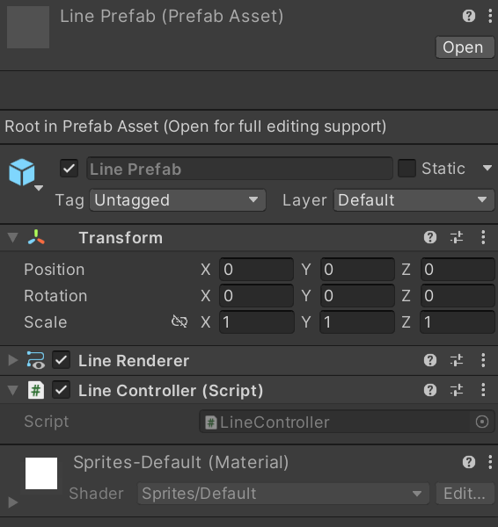498x527 pixels.
Task: Disable the Line Prefab active checkbox
Action: tap(69, 168)
